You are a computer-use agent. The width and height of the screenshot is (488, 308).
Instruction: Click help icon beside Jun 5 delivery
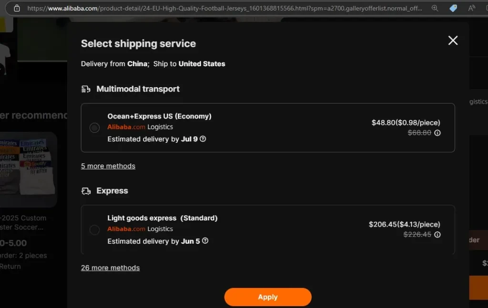[x=205, y=241]
